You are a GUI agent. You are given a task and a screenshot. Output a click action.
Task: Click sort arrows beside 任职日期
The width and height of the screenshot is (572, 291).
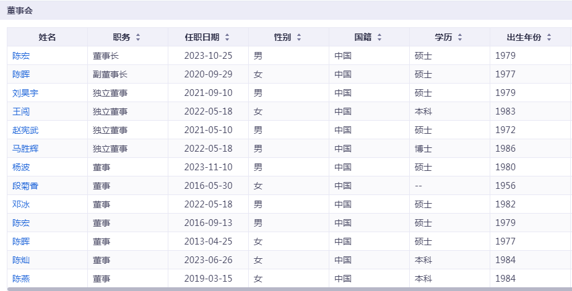[227, 37]
